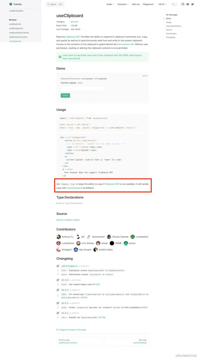This screenshot has height=363, width=203.
Task: Open the Search box
Action: click(x=55, y=4)
